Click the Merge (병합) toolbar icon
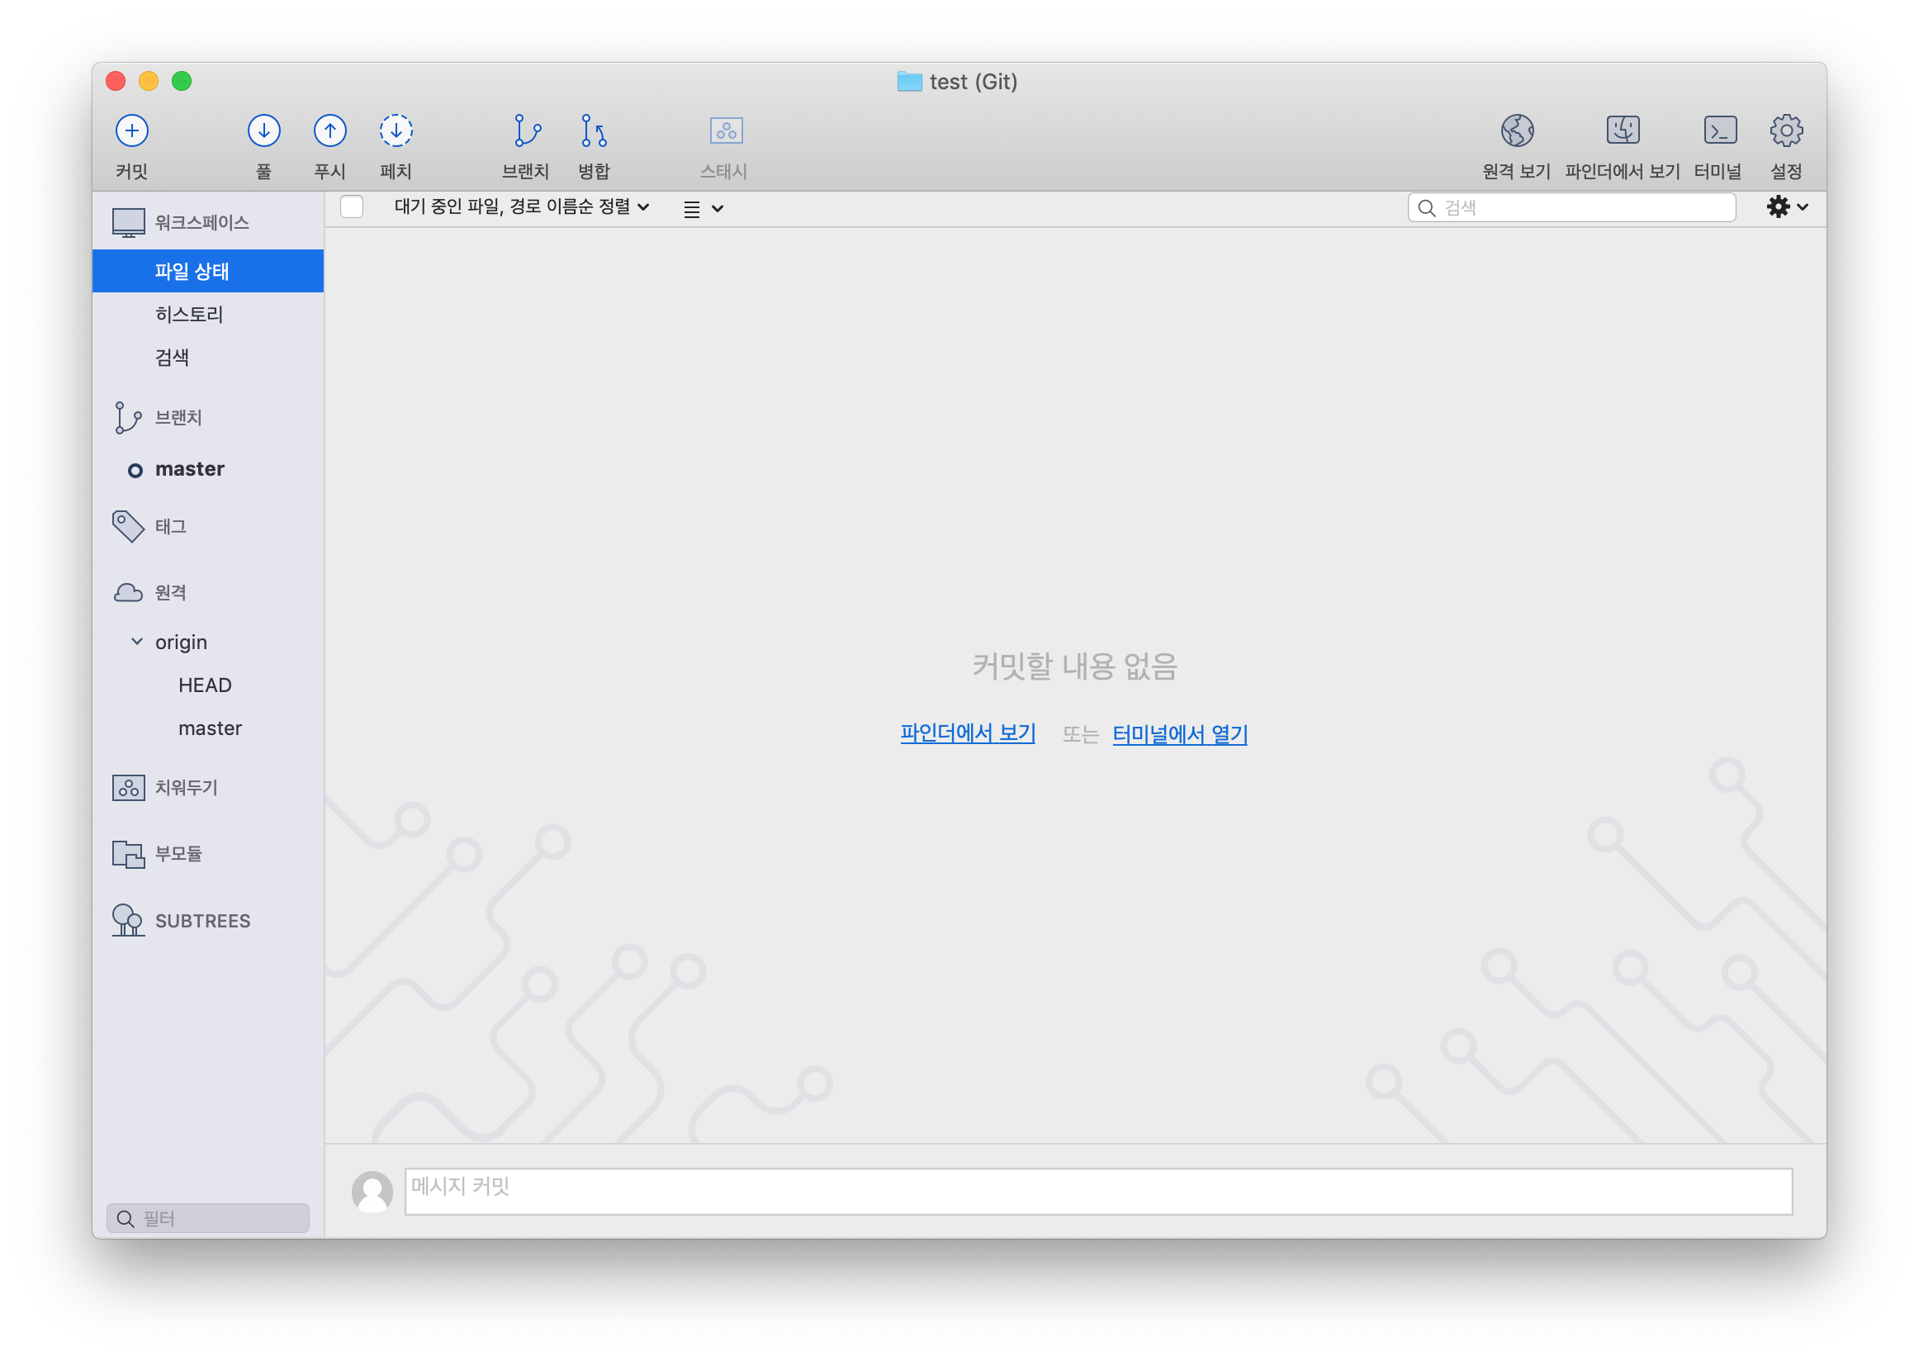 (594, 130)
